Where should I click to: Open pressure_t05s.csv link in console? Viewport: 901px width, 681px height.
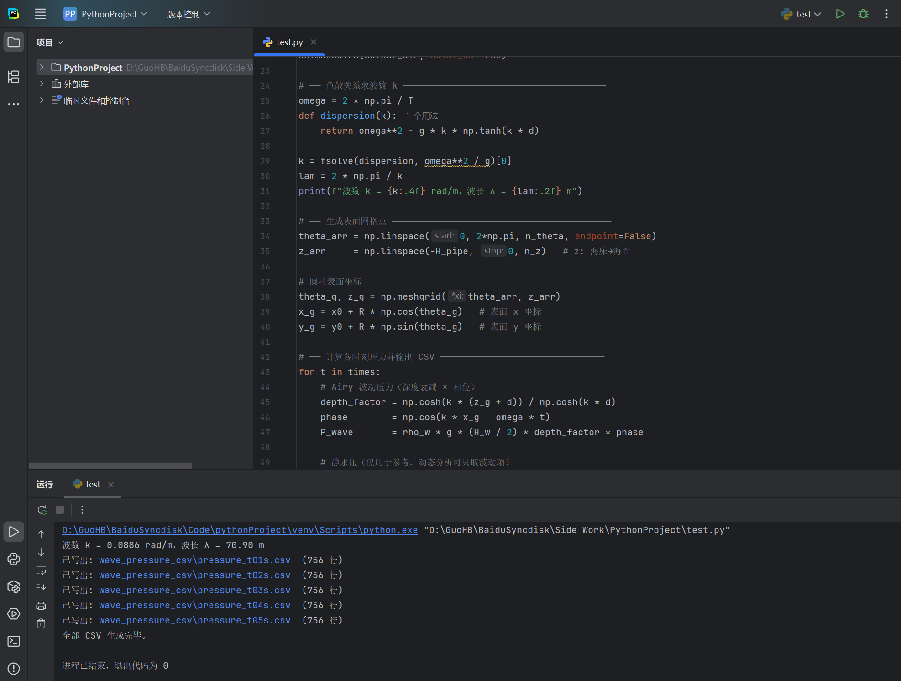click(195, 620)
